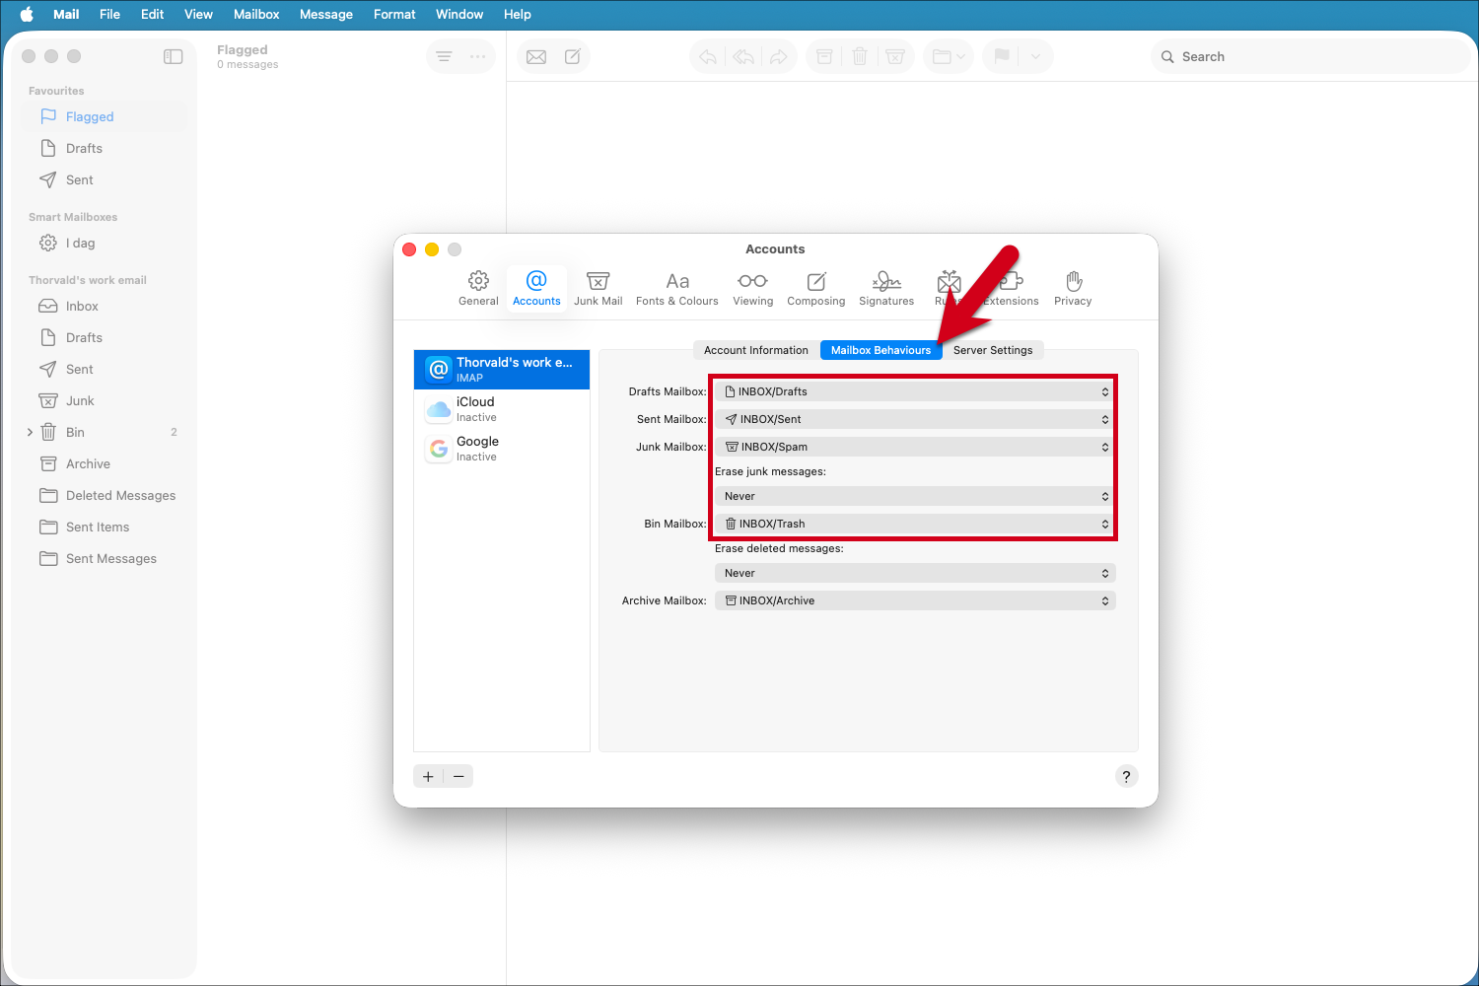This screenshot has width=1479, height=986.
Task: Switch to the Server Settings tab
Action: pos(994,350)
